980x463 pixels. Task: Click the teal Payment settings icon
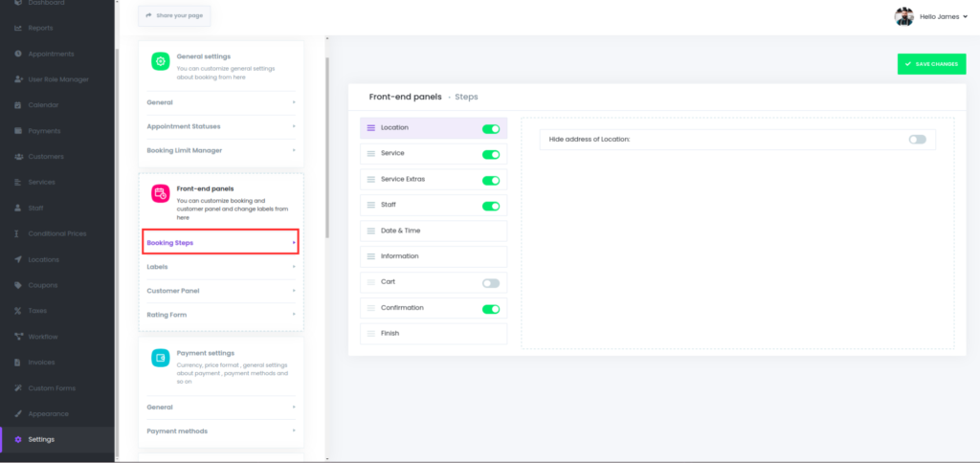point(160,358)
